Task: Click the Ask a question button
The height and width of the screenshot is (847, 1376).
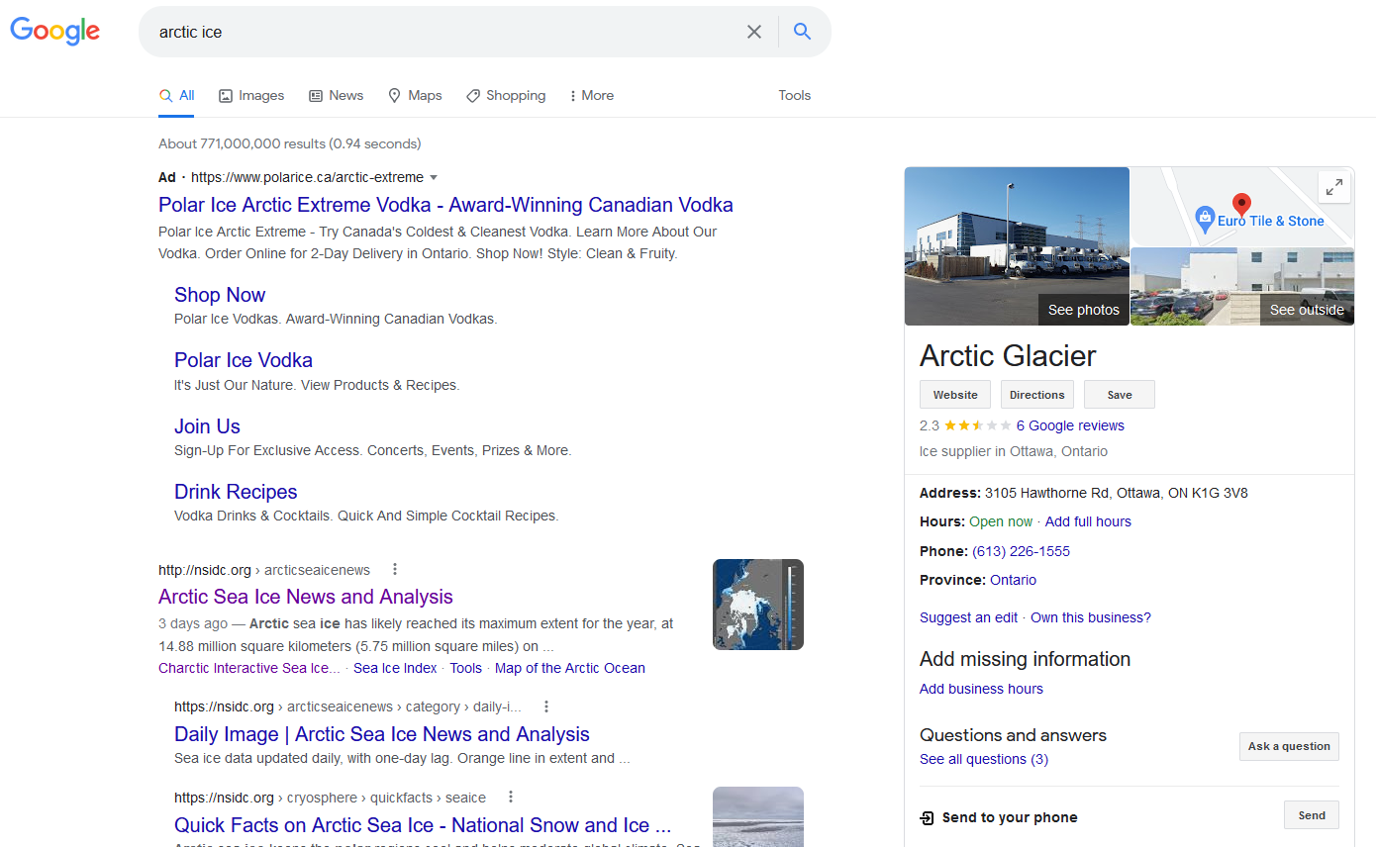Action: 1289,746
